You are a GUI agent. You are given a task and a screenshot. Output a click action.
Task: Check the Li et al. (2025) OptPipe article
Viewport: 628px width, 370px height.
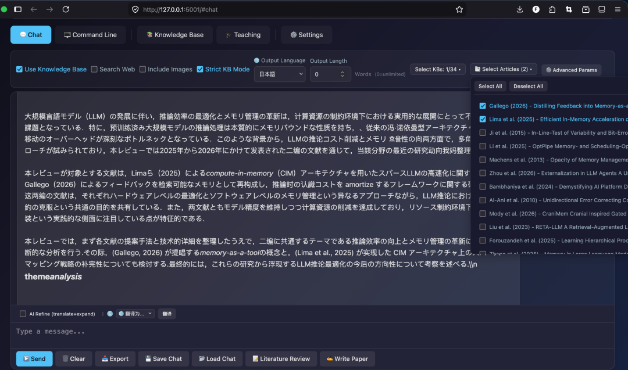click(483, 146)
